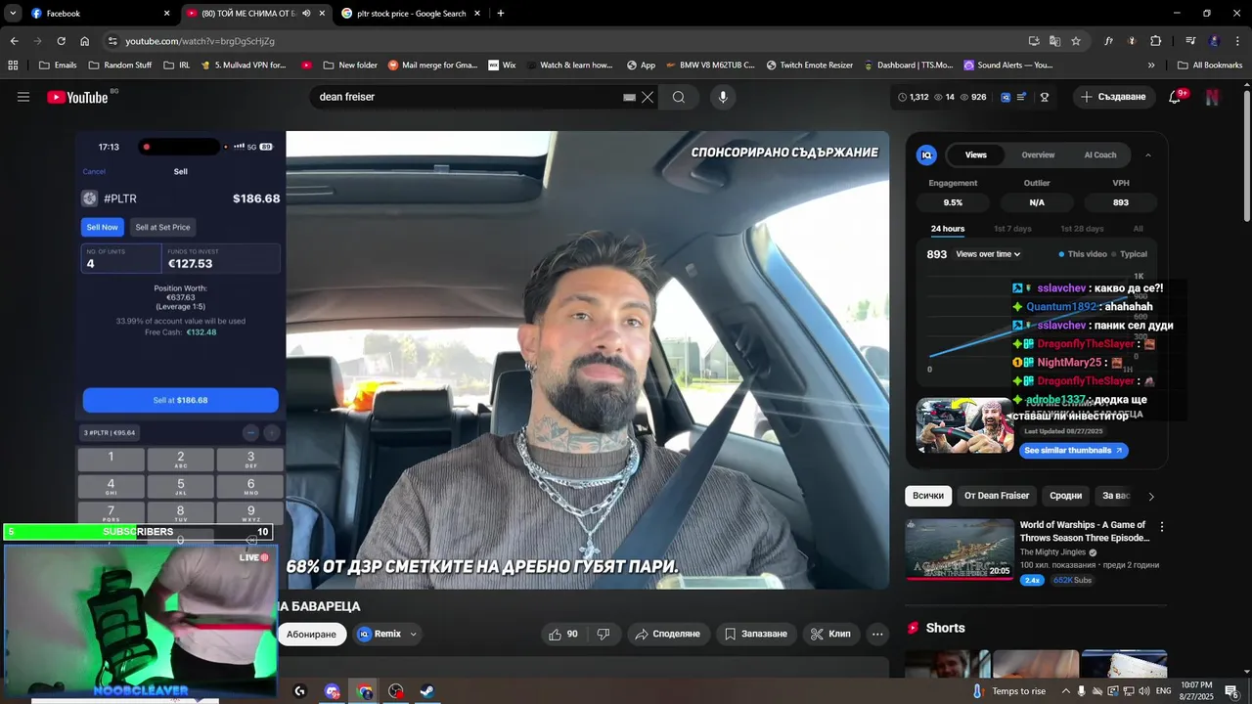
Task: Select the 1st 28 days chart tab
Action: click(1082, 229)
